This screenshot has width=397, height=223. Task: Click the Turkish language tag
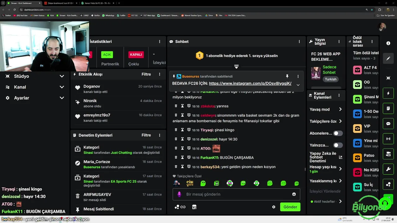331,79
